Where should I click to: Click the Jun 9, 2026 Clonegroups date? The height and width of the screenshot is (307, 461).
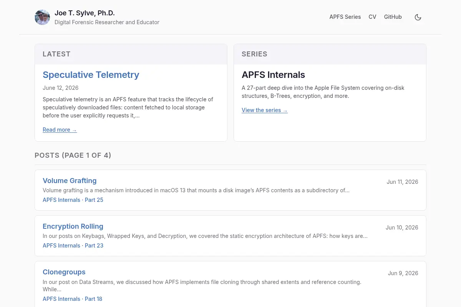403,273
